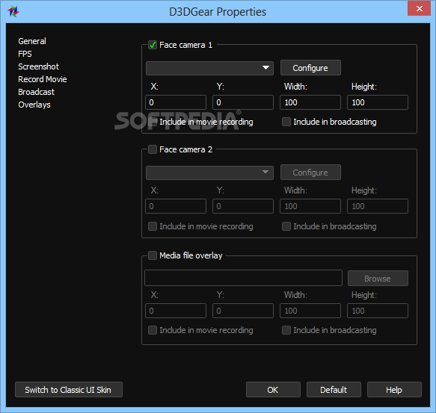Check Face camera 1 Include in broadcasting
Image resolution: width=436 pixels, height=413 pixels.
(286, 122)
